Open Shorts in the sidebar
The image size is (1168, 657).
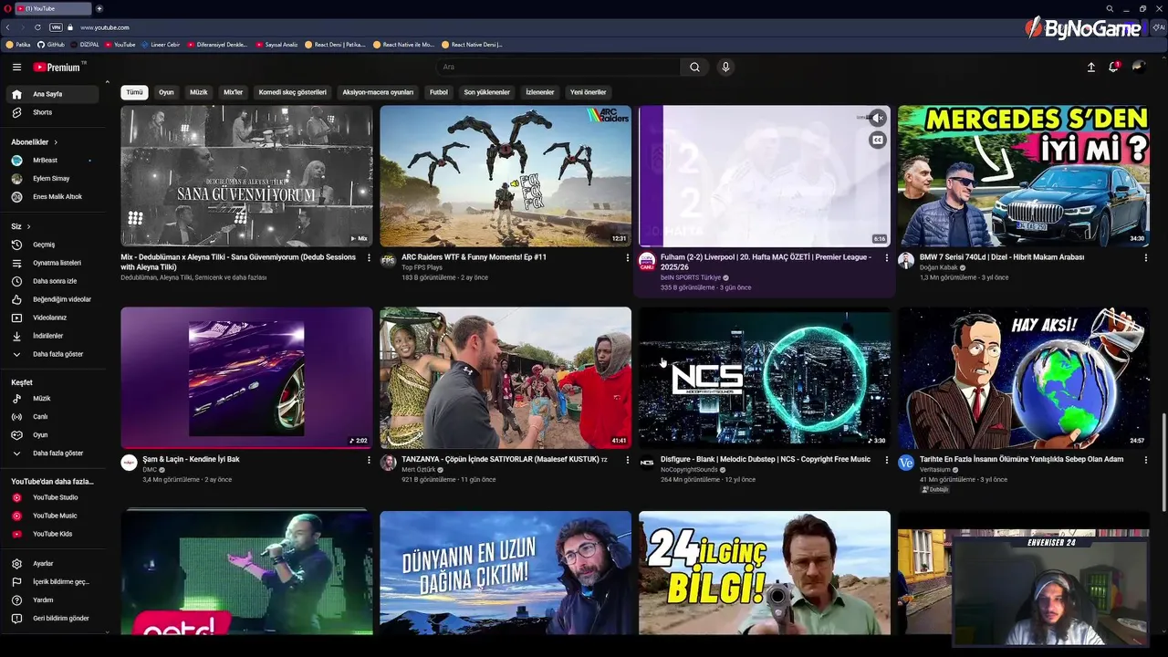point(53,112)
